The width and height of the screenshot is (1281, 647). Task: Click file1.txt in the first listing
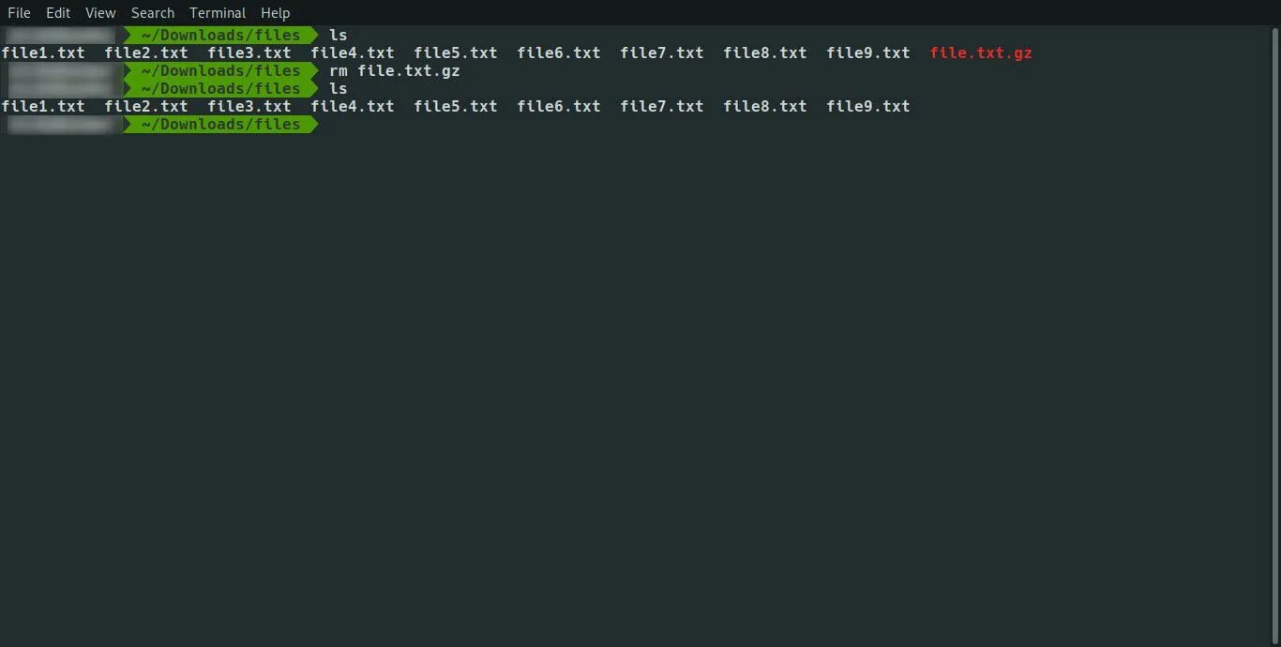pos(43,53)
